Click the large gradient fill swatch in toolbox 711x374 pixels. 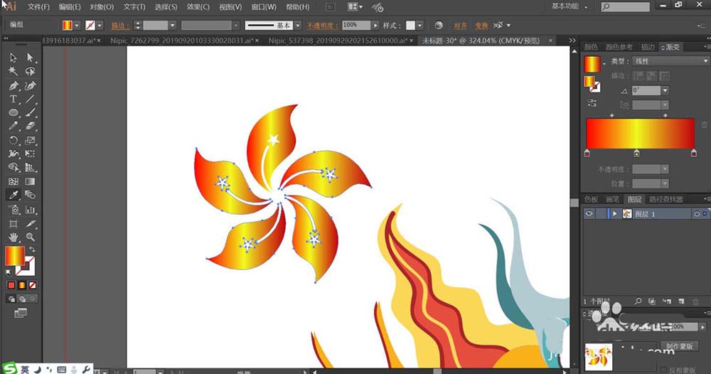[14, 256]
